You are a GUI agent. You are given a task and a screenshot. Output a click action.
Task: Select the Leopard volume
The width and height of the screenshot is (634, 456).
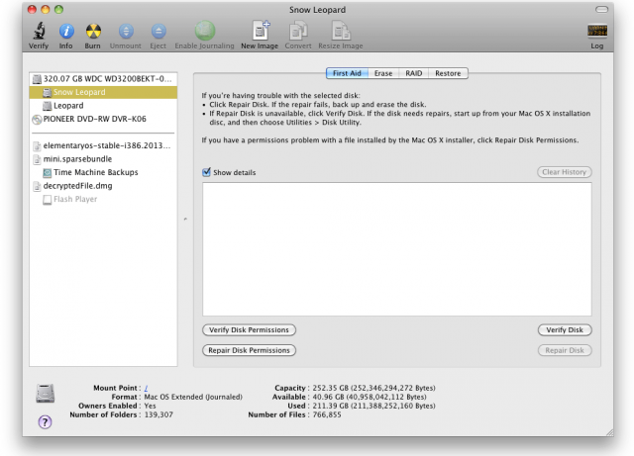point(103,106)
